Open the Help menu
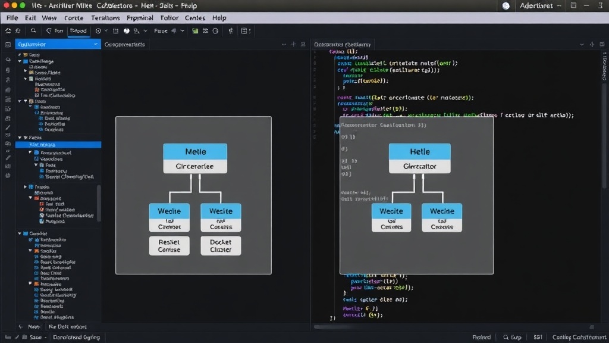The width and height of the screenshot is (609, 343). click(219, 18)
